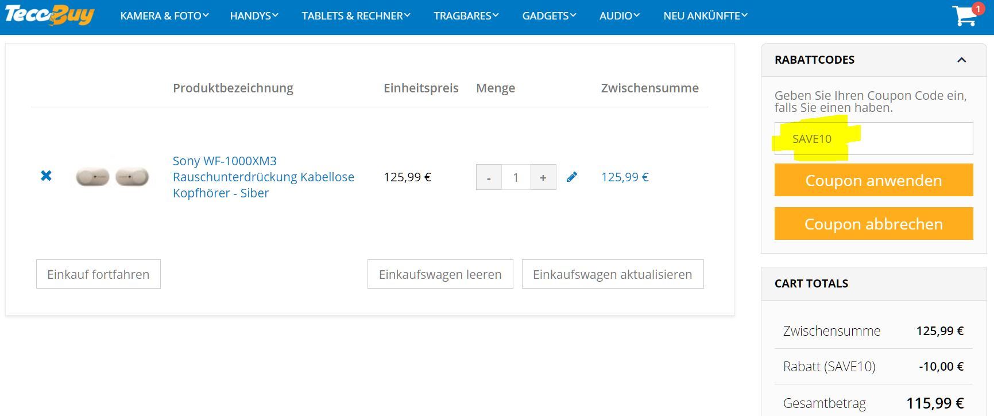Expand the Neu Ankünfte menu
Viewport: 994px width, 416px height.
pyautogui.click(x=705, y=16)
